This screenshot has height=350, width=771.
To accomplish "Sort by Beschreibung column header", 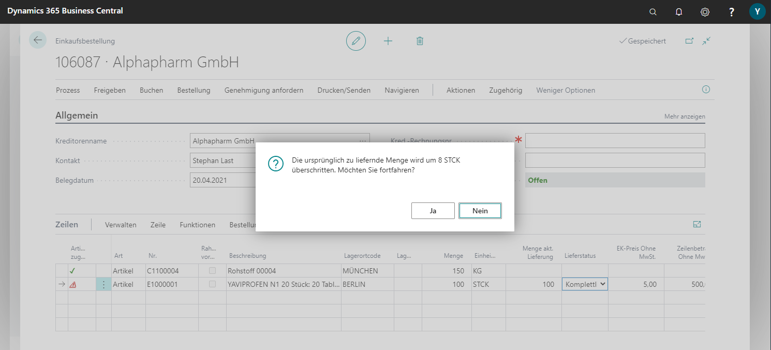I will tap(247, 256).
